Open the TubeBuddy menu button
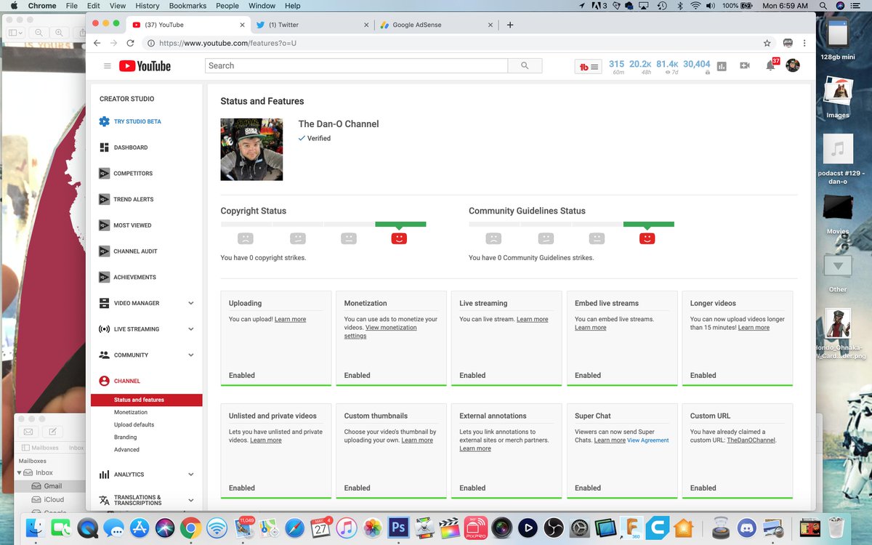872x545 pixels. (589, 66)
